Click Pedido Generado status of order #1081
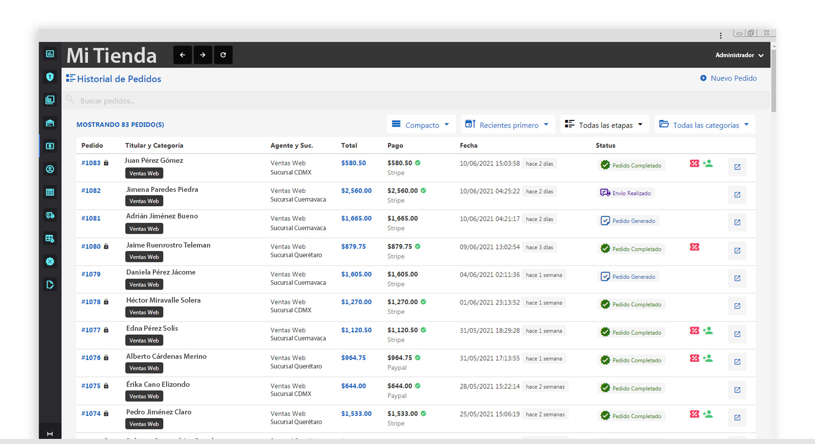The width and height of the screenshot is (815, 444). click(x=628, y=221)
